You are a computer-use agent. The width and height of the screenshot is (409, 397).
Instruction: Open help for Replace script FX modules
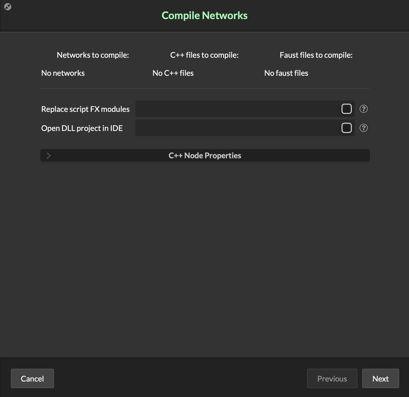pyautogui.click(x=363, y=109)
